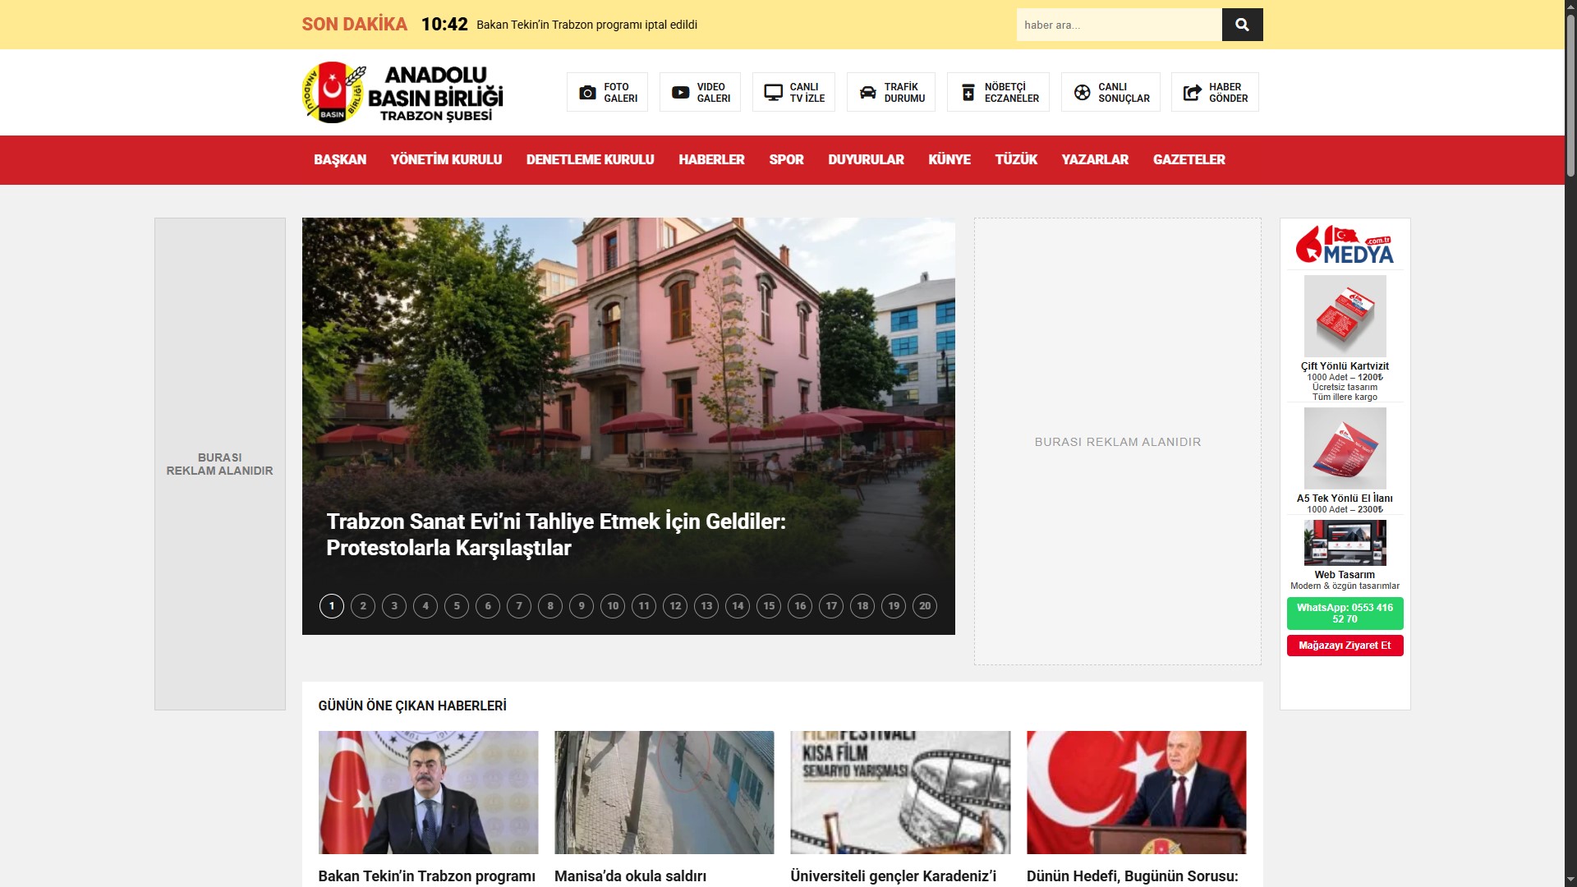Click the Haber Gönder share icon
This screenshot has height=887, width=1577.
[1192, 93]
